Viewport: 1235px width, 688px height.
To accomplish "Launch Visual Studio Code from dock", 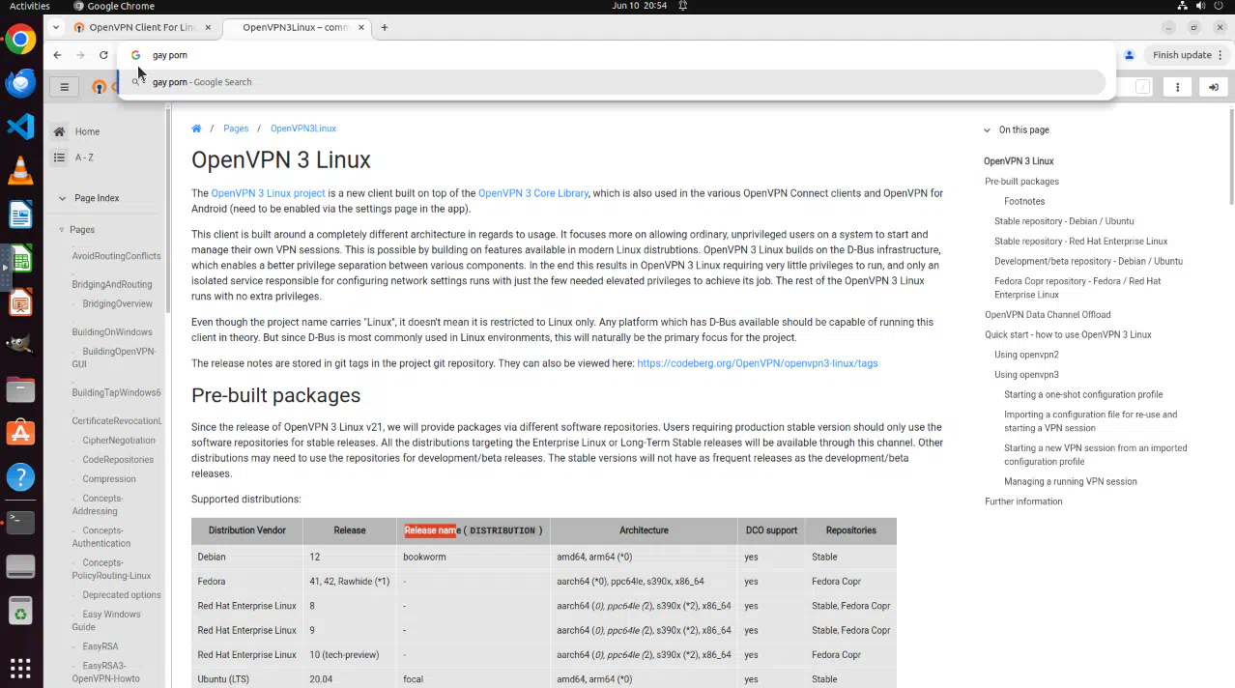I will [x=20, y=126].
